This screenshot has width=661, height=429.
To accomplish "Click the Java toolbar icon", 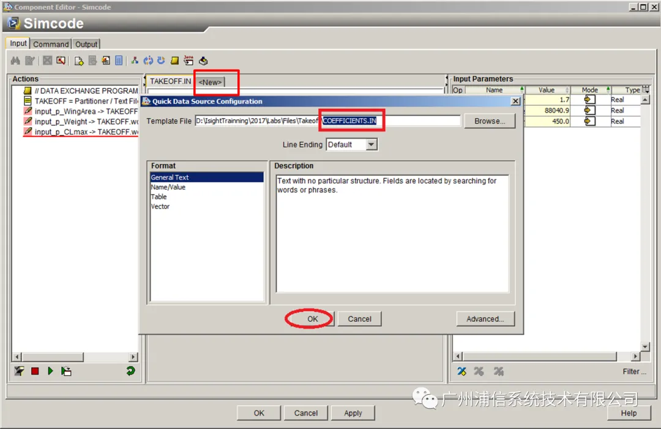I will 189,61.
